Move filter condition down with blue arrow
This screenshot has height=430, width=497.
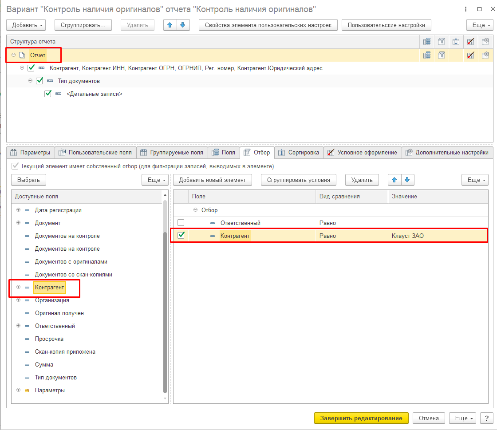coord(407,180)
